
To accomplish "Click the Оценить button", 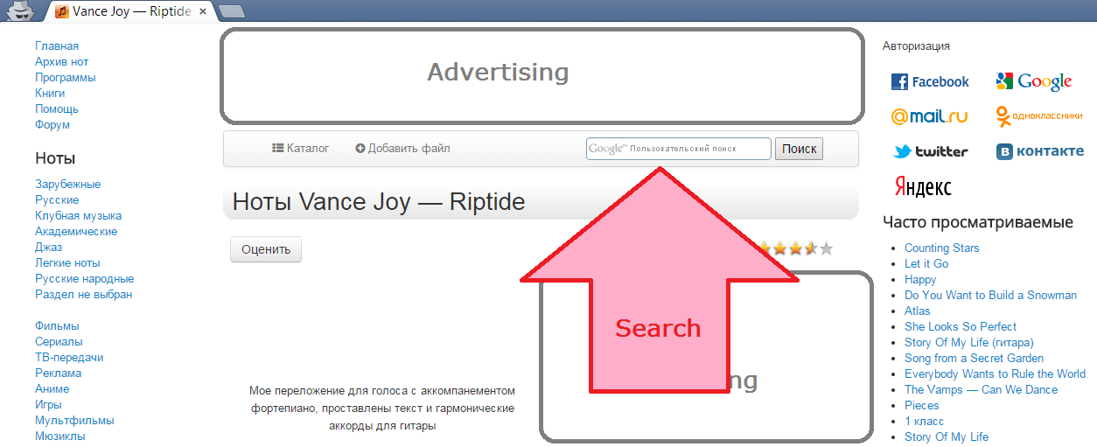I will 266,249.
